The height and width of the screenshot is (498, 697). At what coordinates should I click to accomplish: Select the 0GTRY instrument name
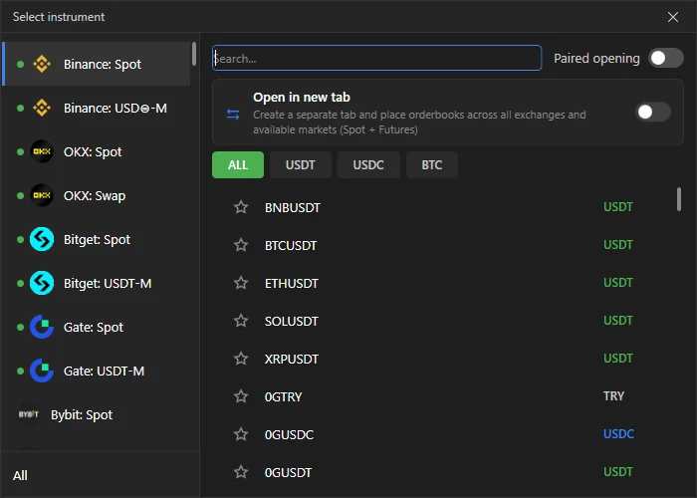(x=283, y=396)
